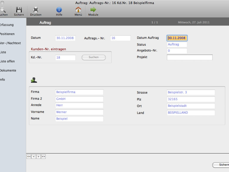The width and height of the screenshot is (229, 172).
Task: Open Dokumente in the sidebar
Action: [x=8, y=71]
